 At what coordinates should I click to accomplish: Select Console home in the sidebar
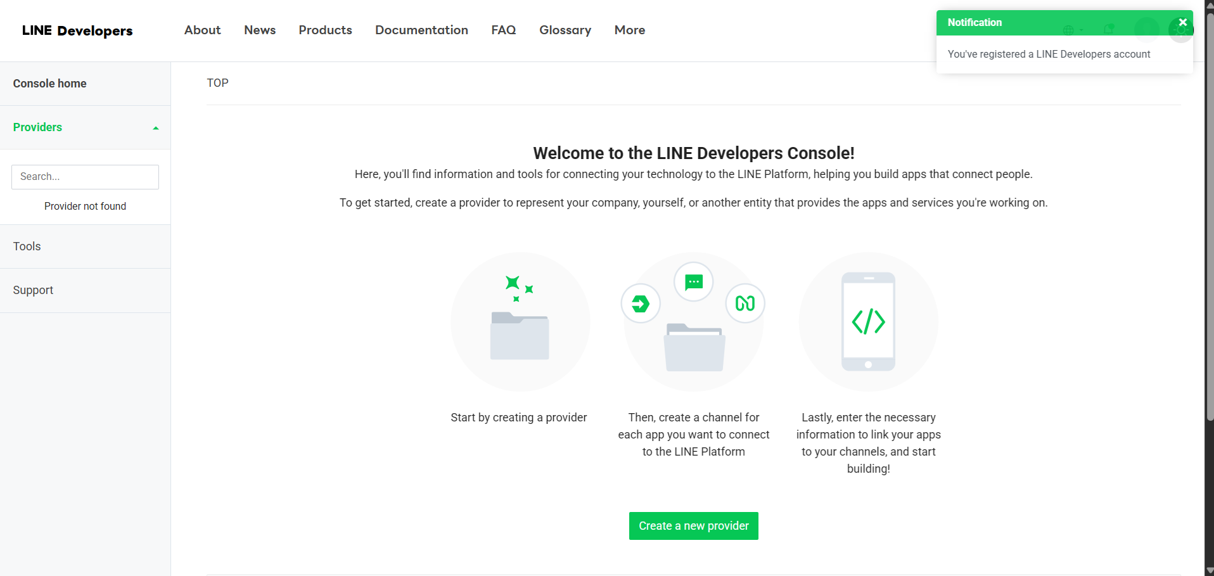click(x=49, y=84)
